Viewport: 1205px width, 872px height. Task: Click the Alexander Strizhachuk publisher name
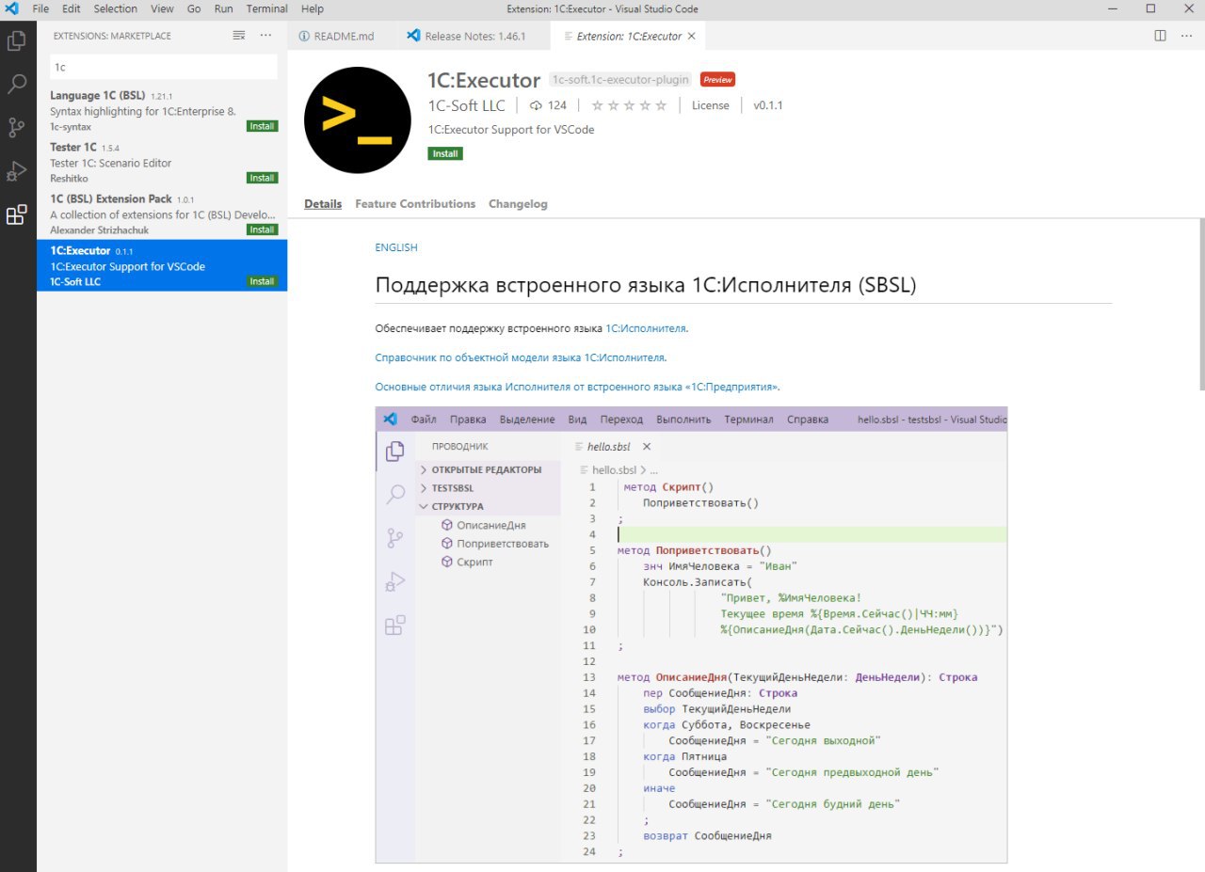pyautogui.click(x=99, y=230)
